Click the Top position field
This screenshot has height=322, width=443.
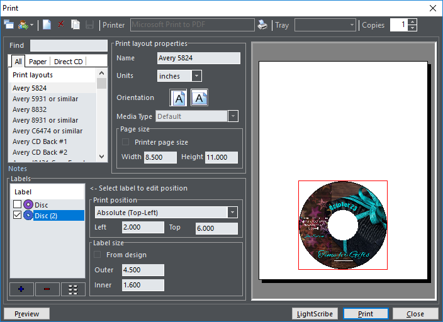(216, 228)
